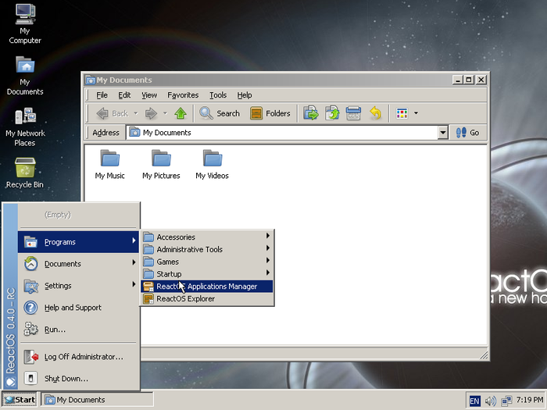Viewport: 547px width, 410px height.
Task: Click the Copy To toolbar icon
Action: (332, 113)
